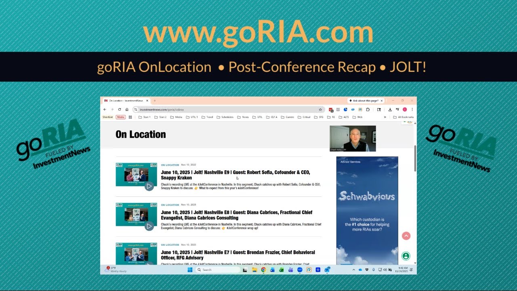Click the address bar URL field
Screen dimensions: 517x291
point(228,110)
